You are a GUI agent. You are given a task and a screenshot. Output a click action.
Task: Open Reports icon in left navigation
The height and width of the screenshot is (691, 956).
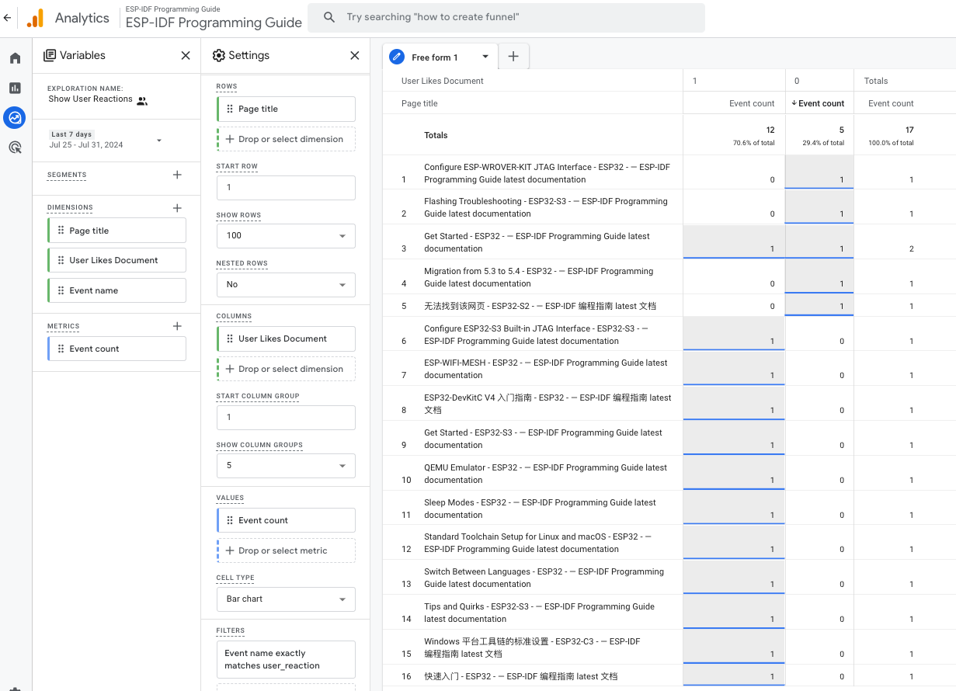[15, 88]
